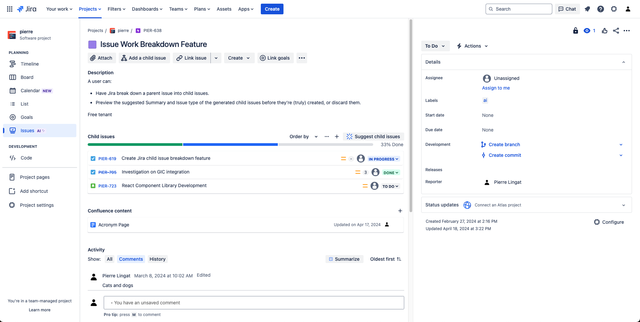The width and height of the screenshot is (640, 322).
Task: Open issue more actions ellipsis at top right
Action: (x=627, y=31)
